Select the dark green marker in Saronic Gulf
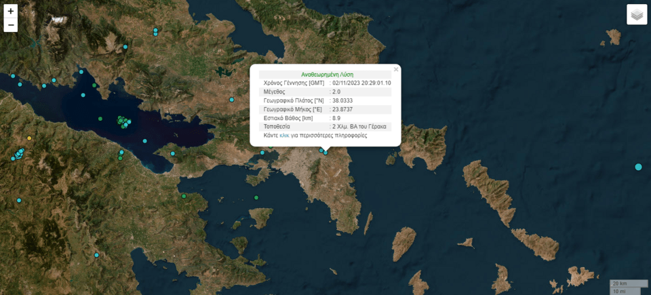Screen dimensions: 651x295 (x=256, y=197)
